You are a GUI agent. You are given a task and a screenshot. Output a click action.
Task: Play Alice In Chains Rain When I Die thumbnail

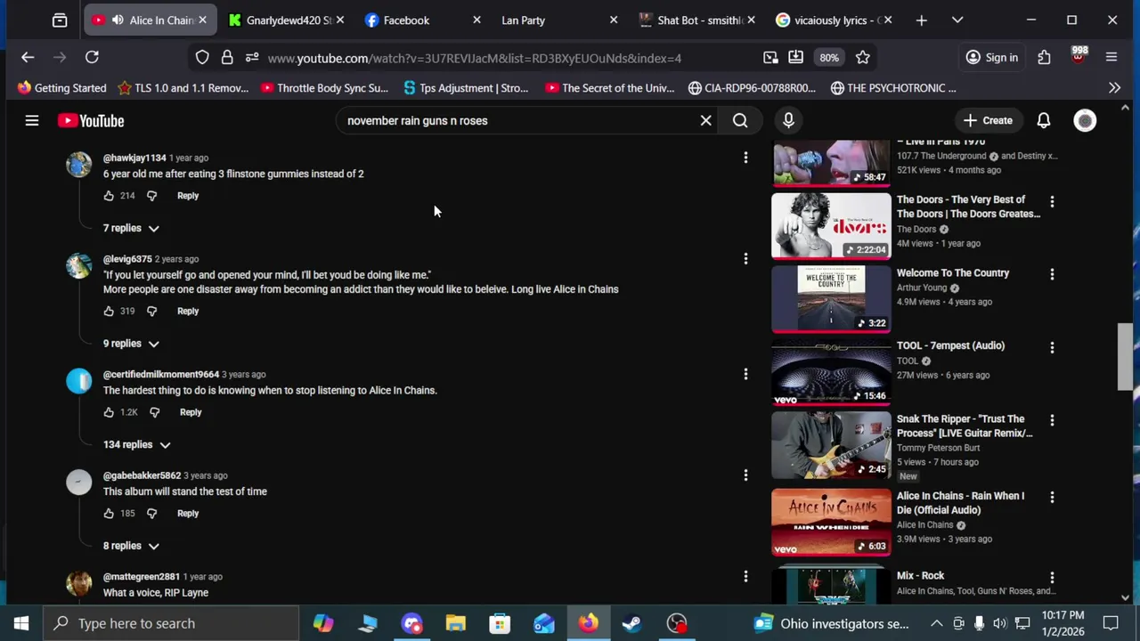(x=831, y=522)
